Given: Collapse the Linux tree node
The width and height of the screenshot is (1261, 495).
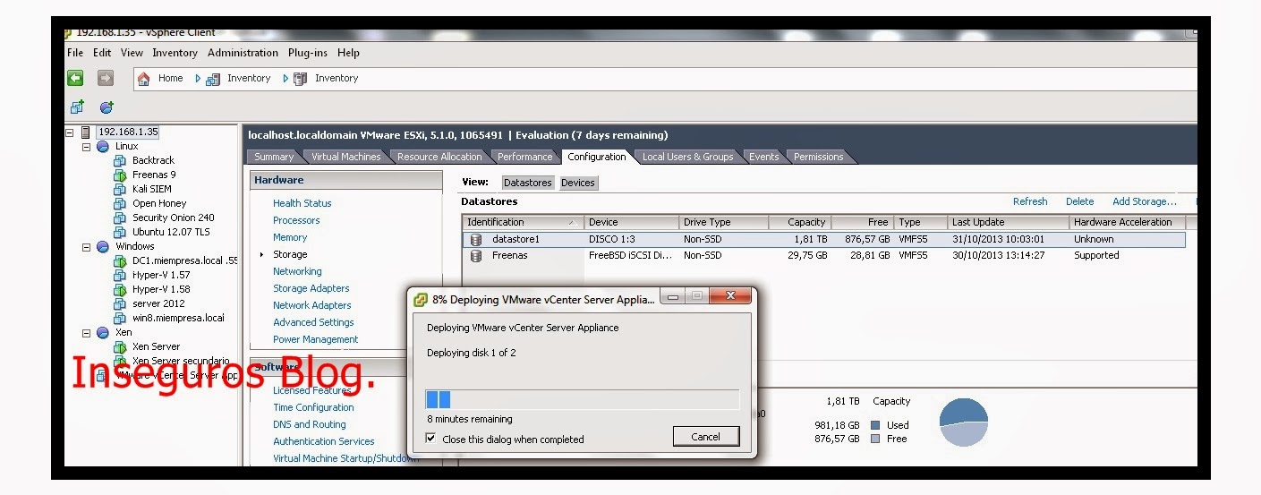Looking at the screenshot, I should [87, 147].
